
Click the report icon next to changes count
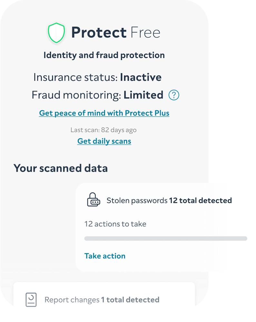pos(31,299)
